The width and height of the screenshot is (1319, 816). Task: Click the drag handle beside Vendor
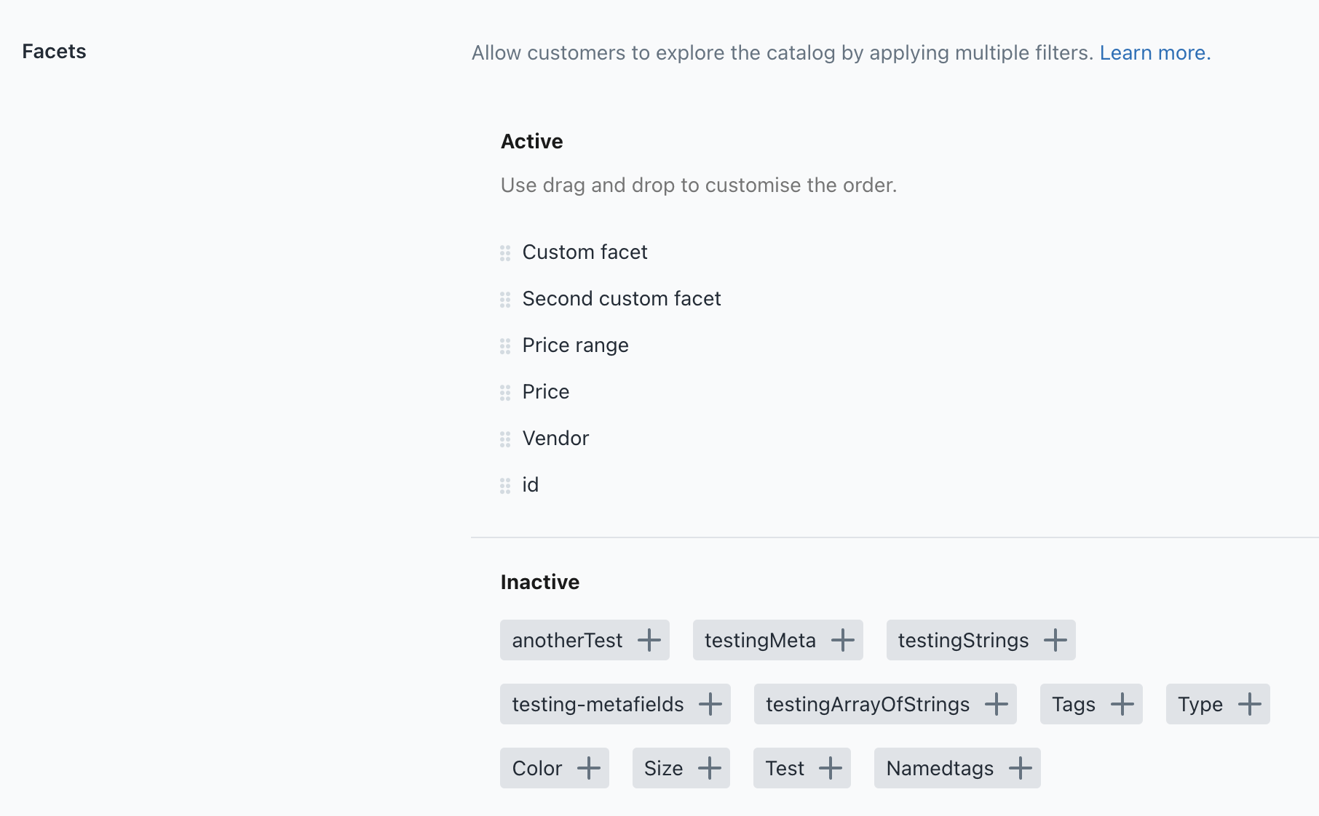tap(505, 439)
